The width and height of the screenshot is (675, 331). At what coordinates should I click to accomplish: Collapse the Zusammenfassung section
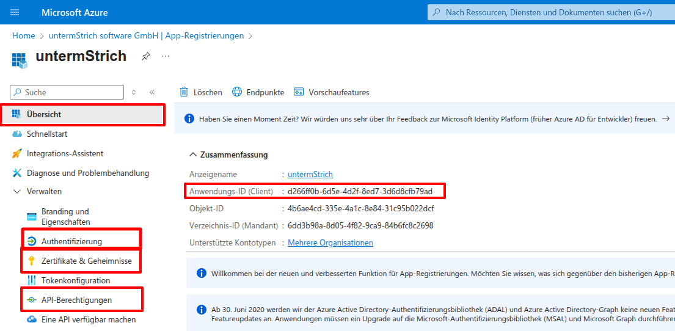tap(193, 155)
